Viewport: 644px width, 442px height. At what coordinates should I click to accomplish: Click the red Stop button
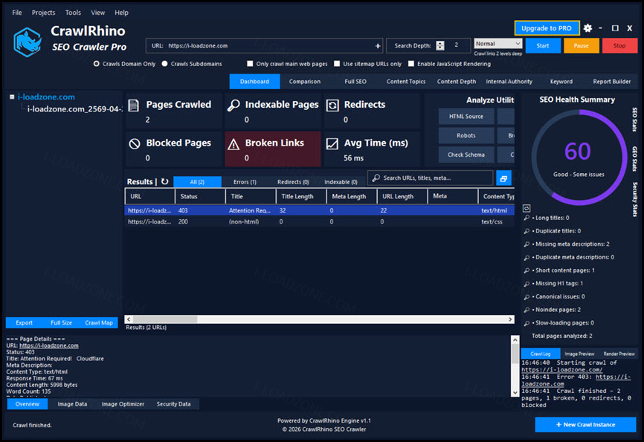[x=619, y=45]
